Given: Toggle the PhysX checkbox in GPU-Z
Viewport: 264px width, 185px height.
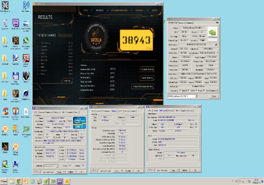Looking at the screenshot, I should tap(196, 91).
